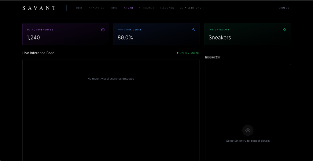The height and width of the screenshot is (161, 313).
Task: Click the SAVANT logo
Action: pyautogui.click(x=39, y=8)
